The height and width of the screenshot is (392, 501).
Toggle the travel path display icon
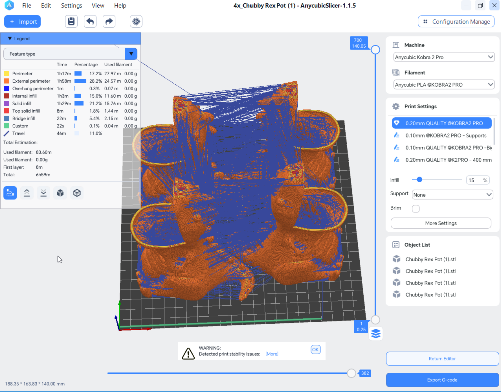pyautogui.click(x=10, y=193)
